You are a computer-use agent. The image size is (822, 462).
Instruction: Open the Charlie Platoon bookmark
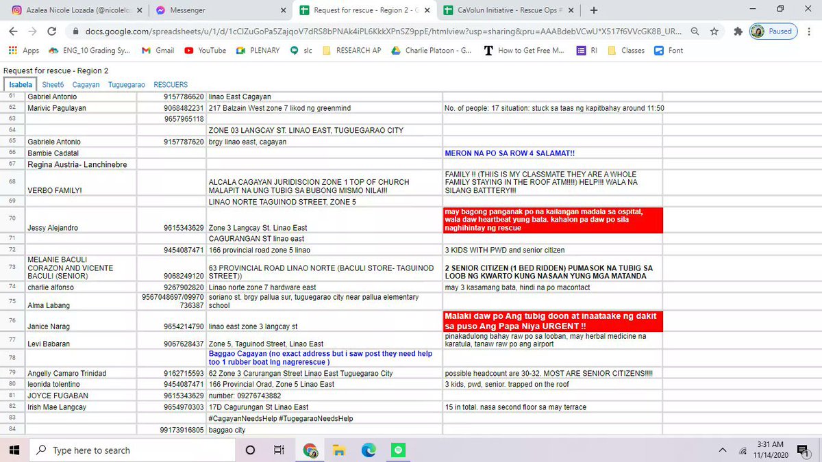(x=431, y=50)
